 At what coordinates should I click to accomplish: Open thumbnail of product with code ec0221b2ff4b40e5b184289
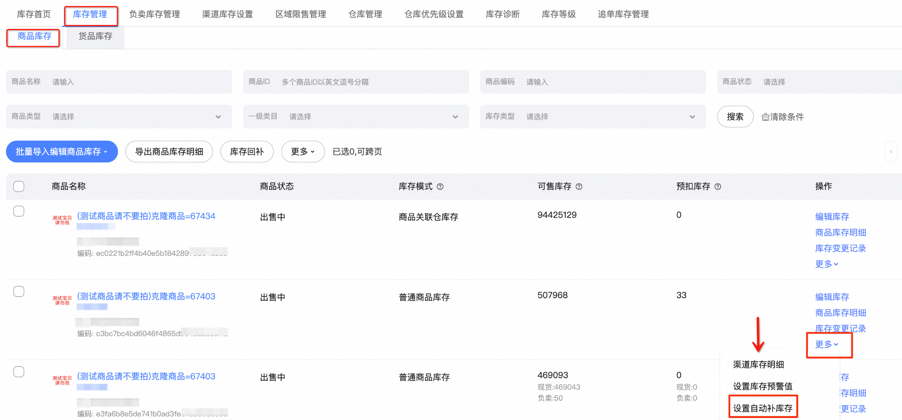(x=62, y=220)
